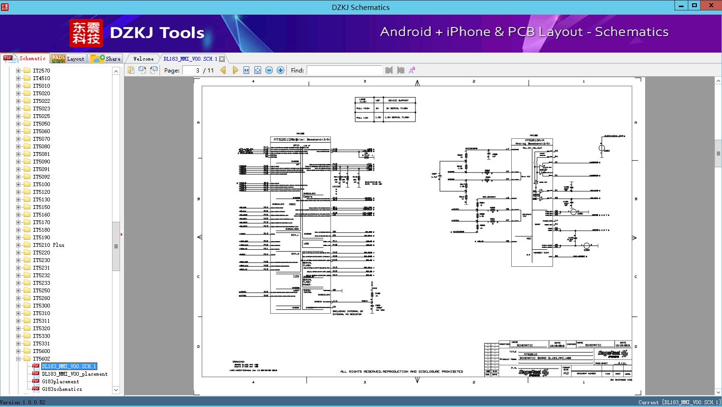Close the DZKJ Schematics window
This screenshot has width=722, height=407.
pos(711,6)
